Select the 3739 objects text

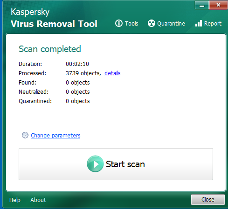click(x=83, y=73)
